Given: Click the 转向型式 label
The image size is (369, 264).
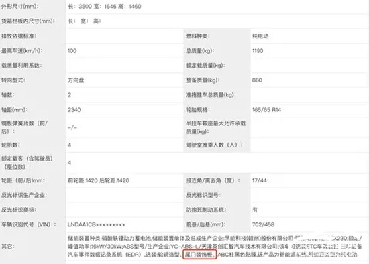Looking at the screenshot, I should point(13,80).
